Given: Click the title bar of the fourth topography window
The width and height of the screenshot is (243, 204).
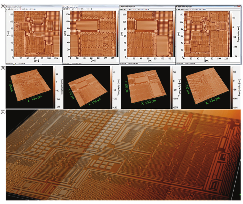Looking at the screenshot, I should 208,6.
